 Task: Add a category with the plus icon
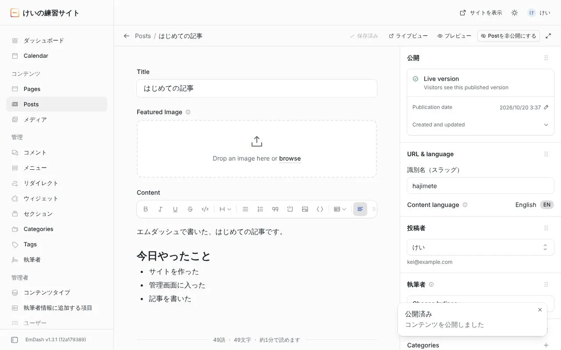[546, 345]
